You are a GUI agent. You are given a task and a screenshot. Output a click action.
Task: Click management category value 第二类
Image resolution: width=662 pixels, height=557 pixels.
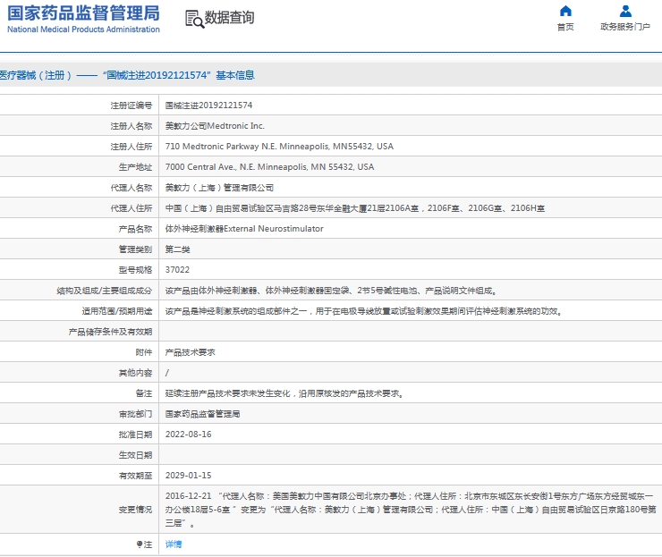pyautogui.click(x=177, y=249)
